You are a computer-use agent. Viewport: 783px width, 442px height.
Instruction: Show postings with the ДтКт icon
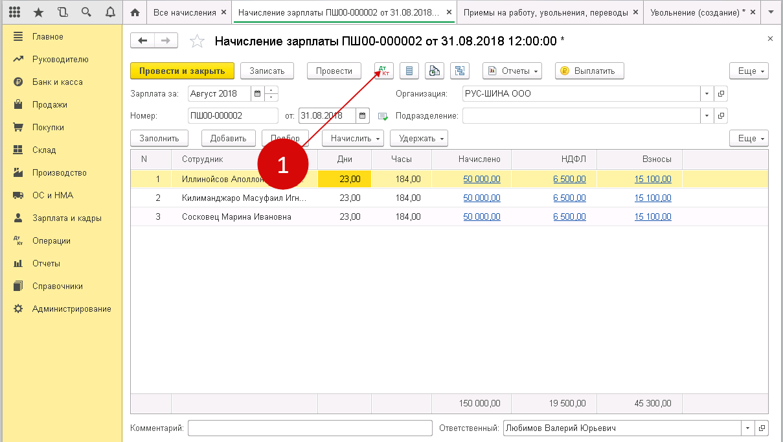coord(384,71)
